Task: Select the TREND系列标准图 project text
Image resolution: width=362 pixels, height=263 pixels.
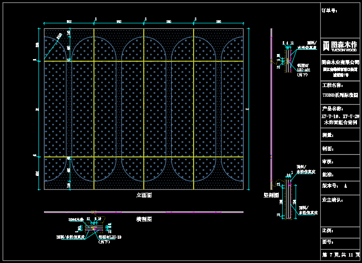Action: pyautogui.click(x=340, y=95)
